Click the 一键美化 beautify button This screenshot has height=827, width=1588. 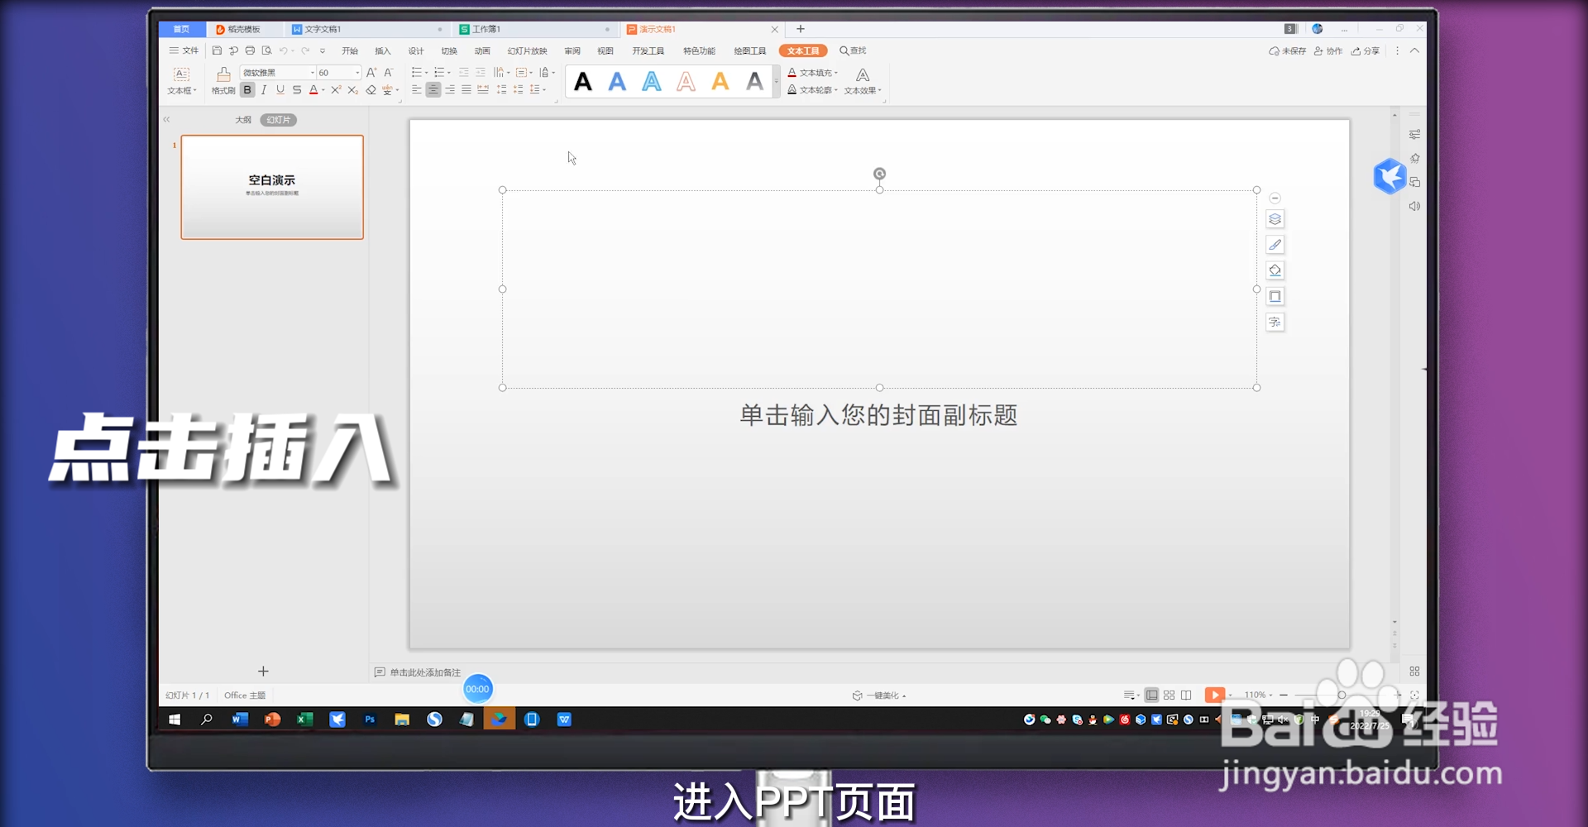click(879, 695)
